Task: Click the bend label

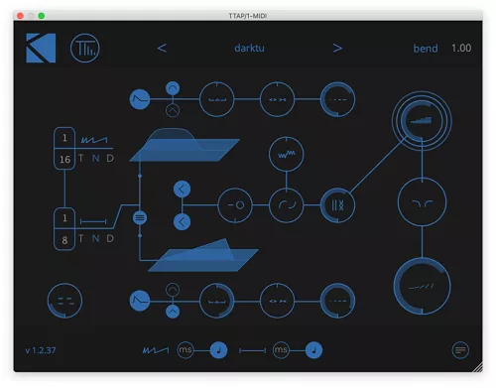Action: [x=426, y=49]
